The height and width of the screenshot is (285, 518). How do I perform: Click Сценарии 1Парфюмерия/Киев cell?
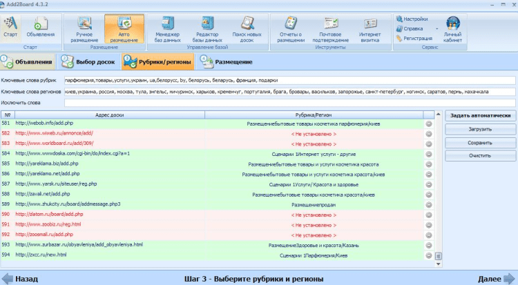[314, 255]
